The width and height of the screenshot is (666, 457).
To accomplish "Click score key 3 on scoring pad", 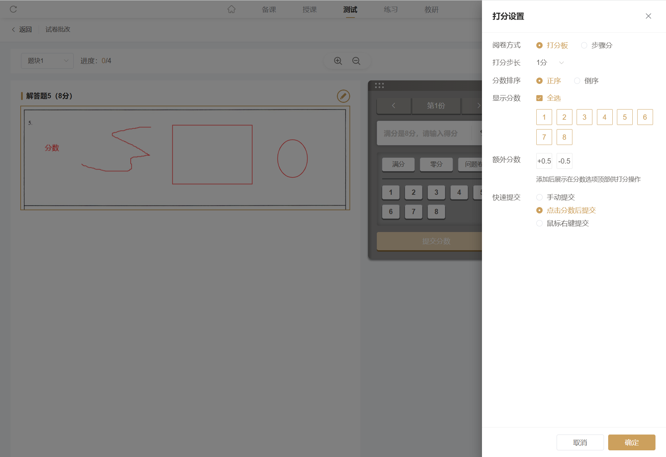I will tap(436, 192).
